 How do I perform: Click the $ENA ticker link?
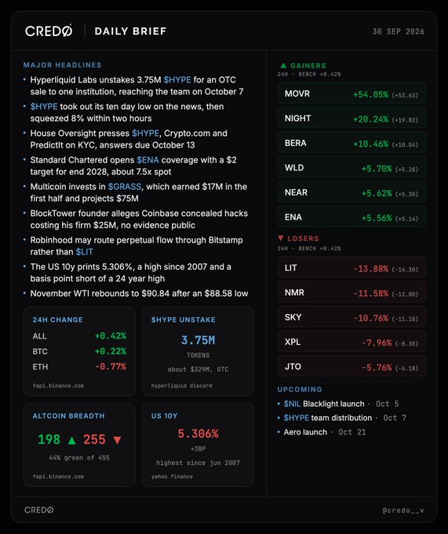[x=148, y=160]
